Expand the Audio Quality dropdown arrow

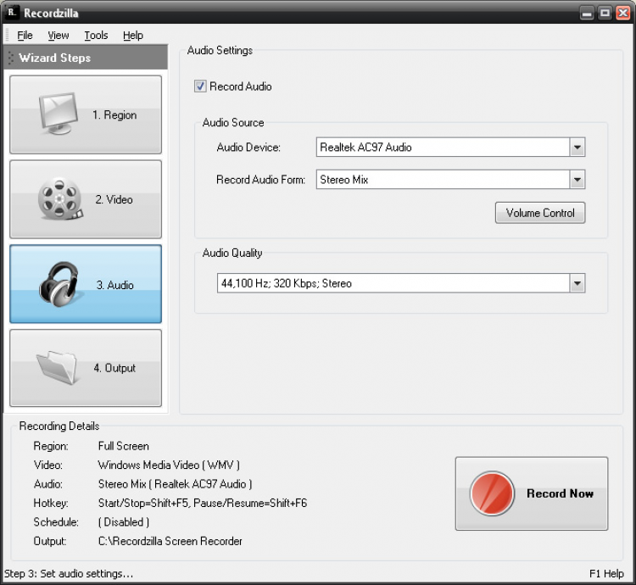pos(577,283)
